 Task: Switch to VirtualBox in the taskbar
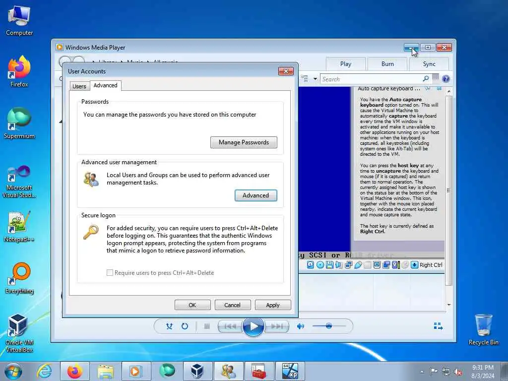tap(197, 371)
